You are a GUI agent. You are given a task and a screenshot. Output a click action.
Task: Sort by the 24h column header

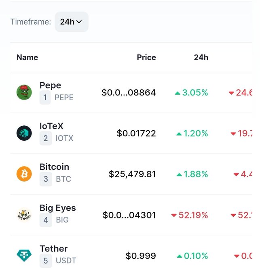201,57
